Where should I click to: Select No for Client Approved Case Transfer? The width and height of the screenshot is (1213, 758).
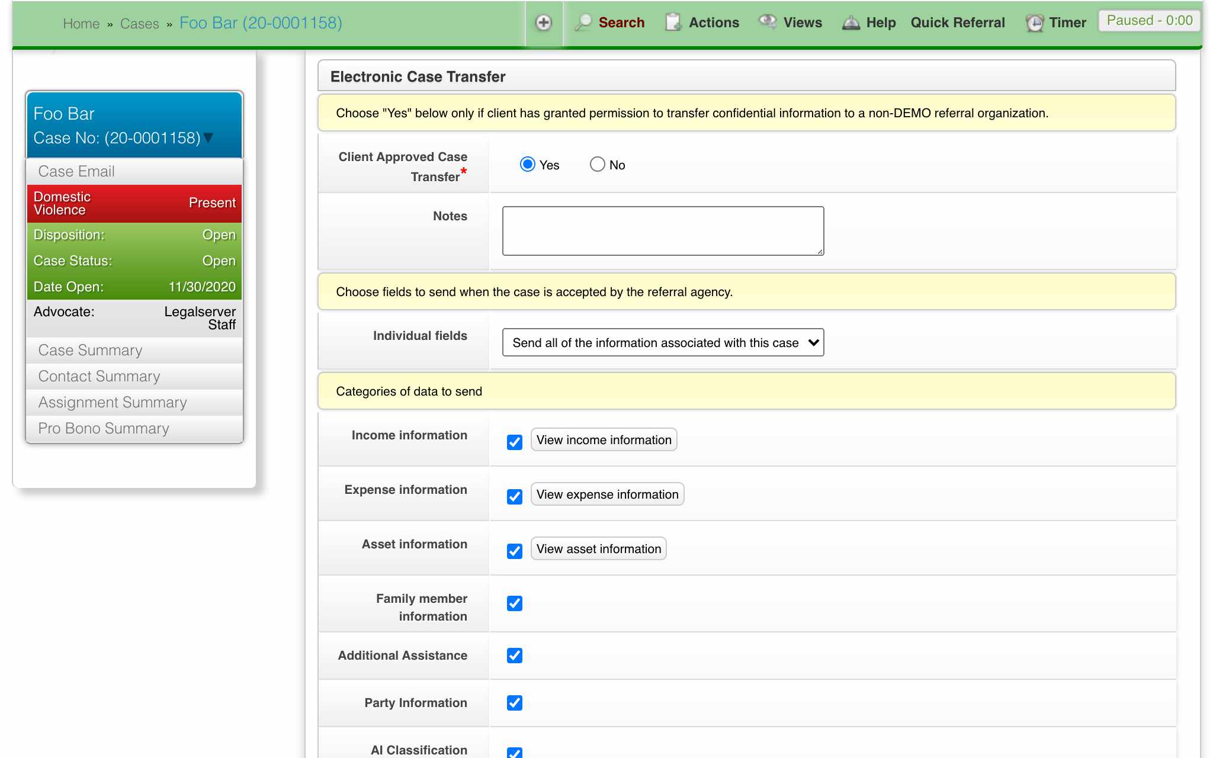pos(597,164)
